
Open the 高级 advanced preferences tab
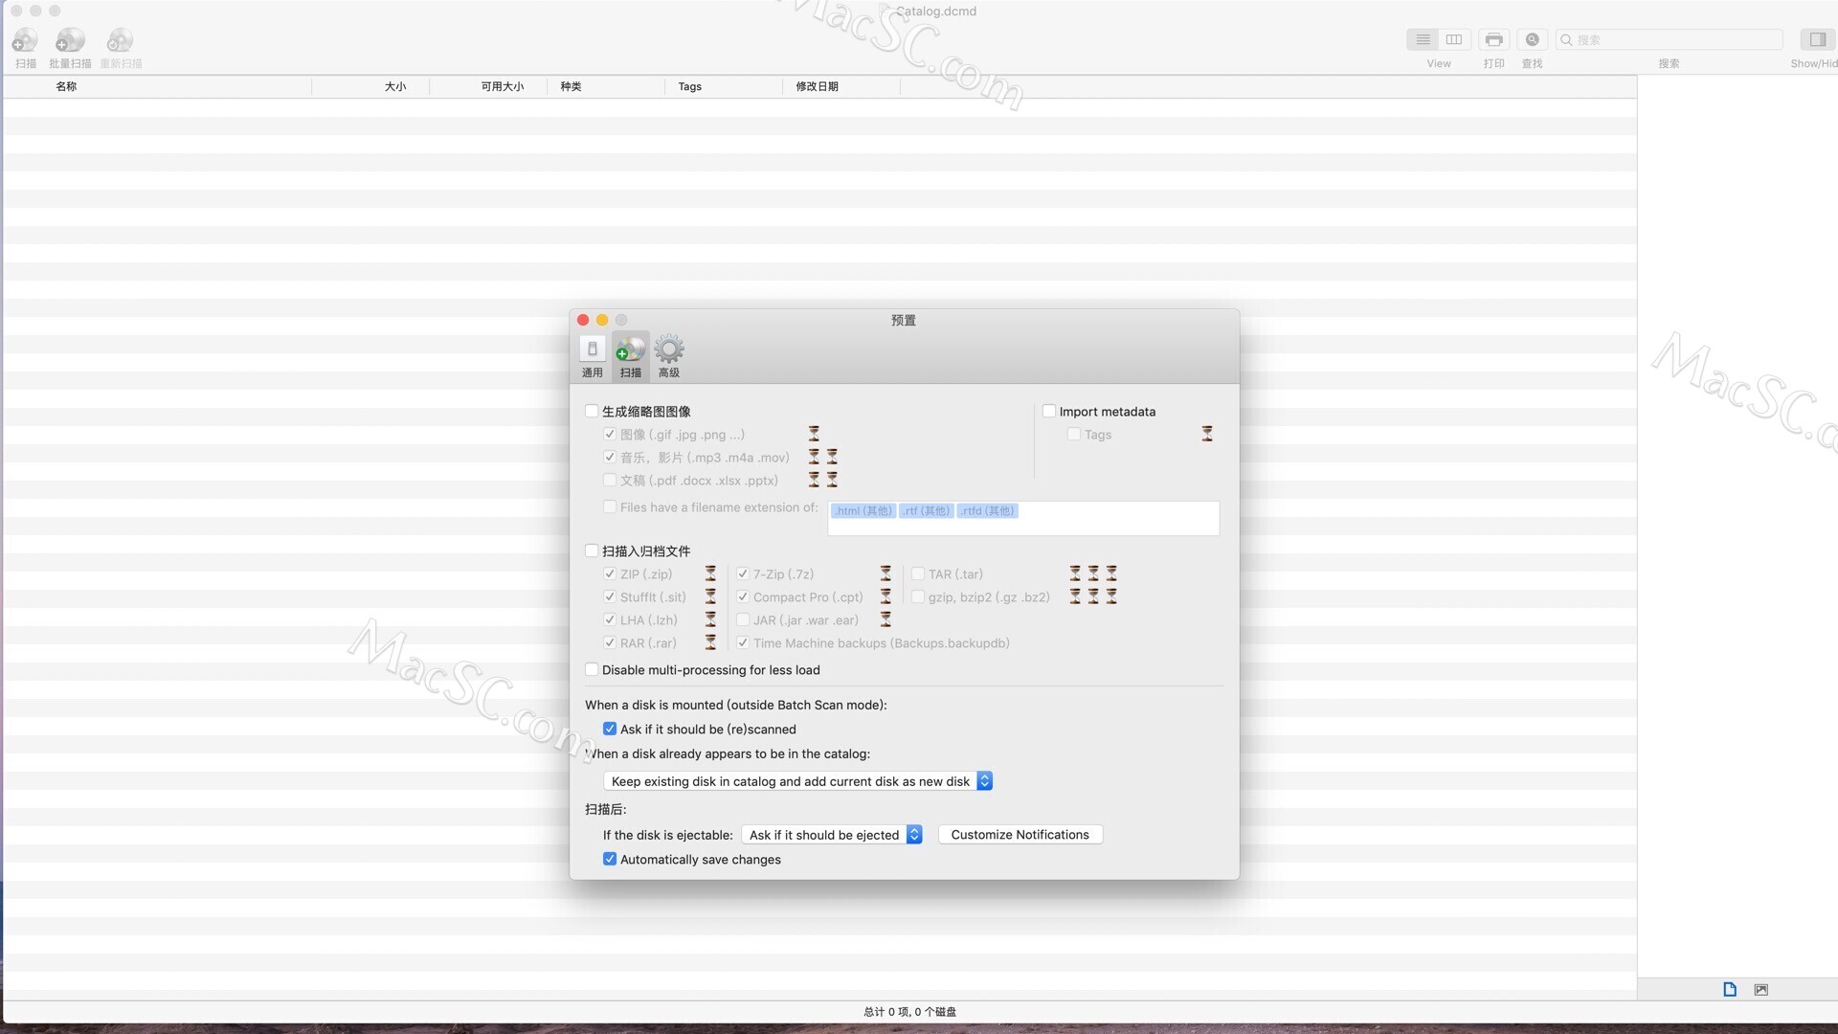click(669, 357)
